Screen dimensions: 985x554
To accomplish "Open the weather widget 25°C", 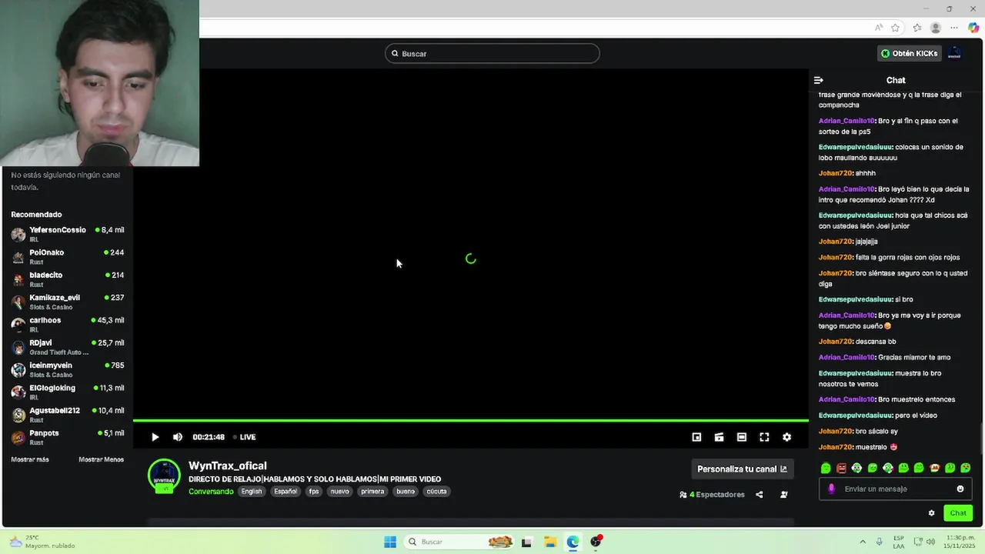I will 42,542.
